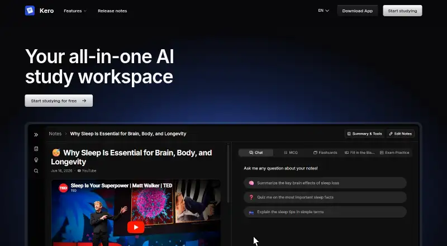Viewport: 447px width, 246px height.
Task: Open the Kero home link text
Action: (x=46, y=11)
